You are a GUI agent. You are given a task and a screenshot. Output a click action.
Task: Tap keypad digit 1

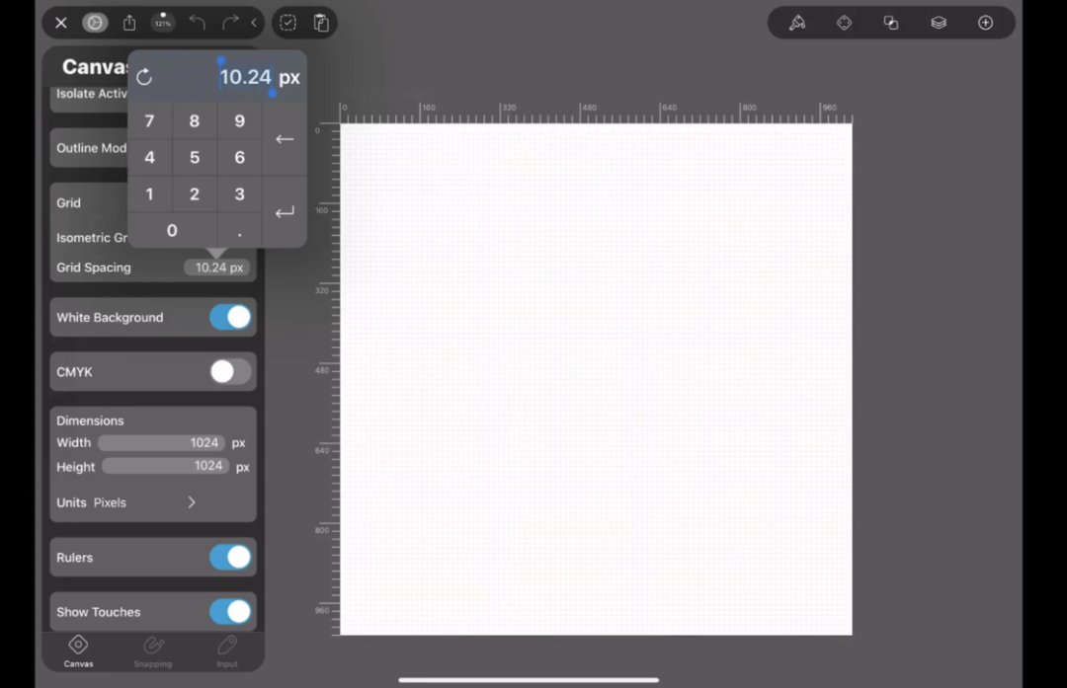(x=150, y=194)
